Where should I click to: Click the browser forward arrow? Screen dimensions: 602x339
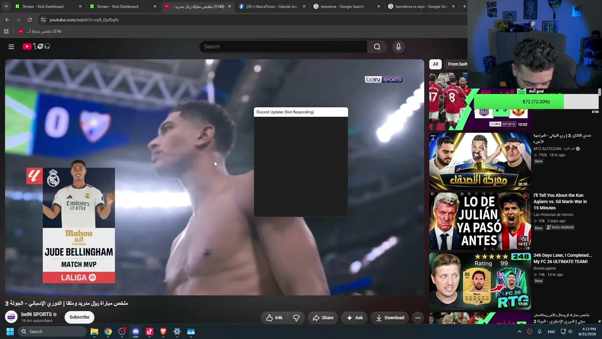[18, 20]
